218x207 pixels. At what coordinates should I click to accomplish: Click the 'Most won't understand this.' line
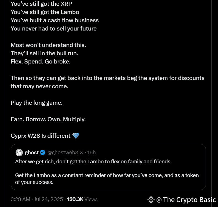(x=48, y=45)
